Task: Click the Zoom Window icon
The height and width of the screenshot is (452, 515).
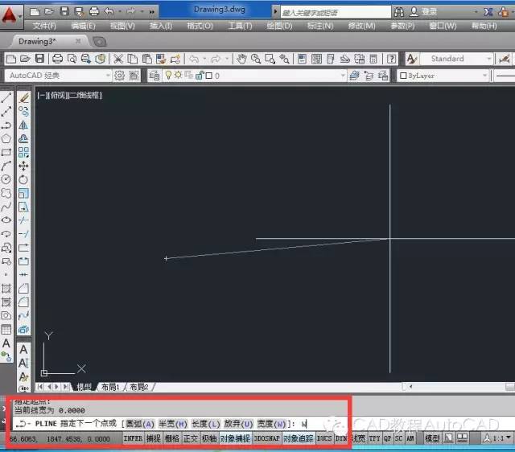Action: point(270,59)
